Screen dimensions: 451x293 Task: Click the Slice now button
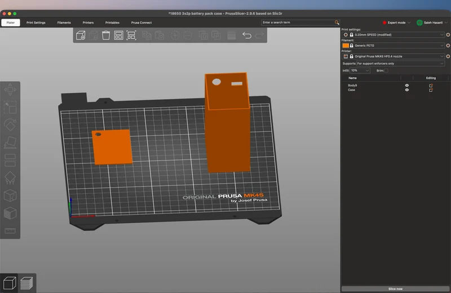click(x=395, y=288)
